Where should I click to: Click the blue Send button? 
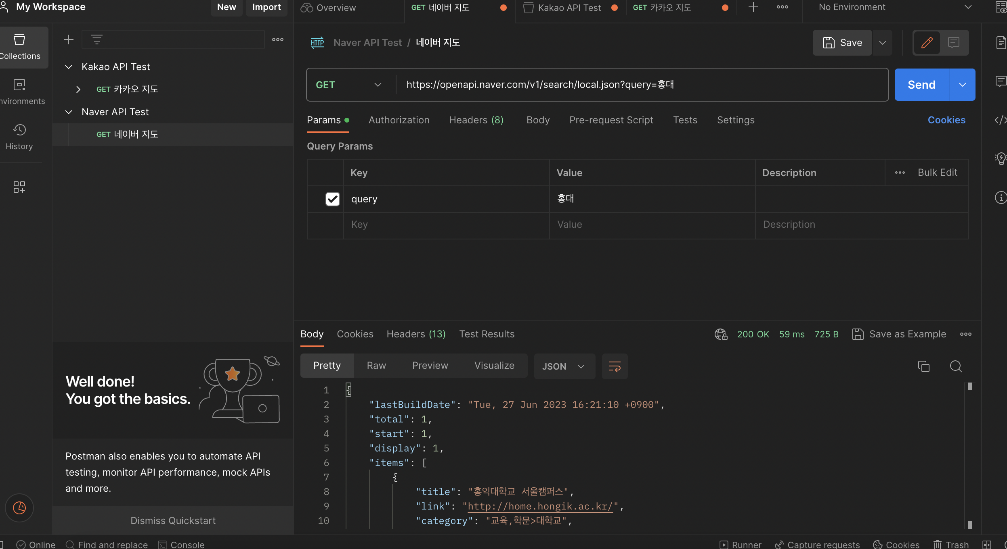point(922,85)
